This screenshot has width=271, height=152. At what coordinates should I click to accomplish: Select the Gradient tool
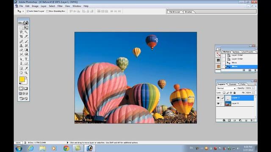click(x=26, y=50)
